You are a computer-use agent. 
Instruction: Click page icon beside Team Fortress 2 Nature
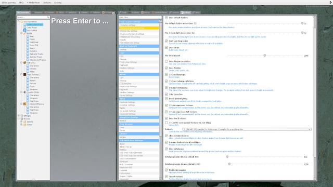(x=28, y=81)
